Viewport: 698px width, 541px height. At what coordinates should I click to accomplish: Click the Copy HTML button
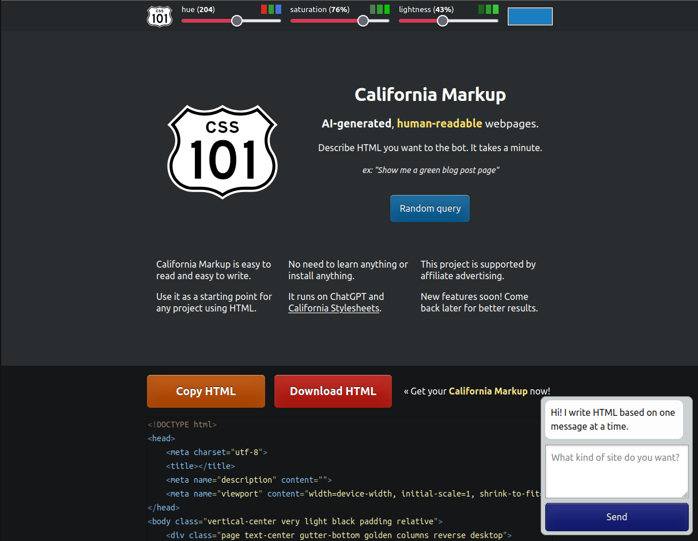pyautogui.click(x=206, y=391)
